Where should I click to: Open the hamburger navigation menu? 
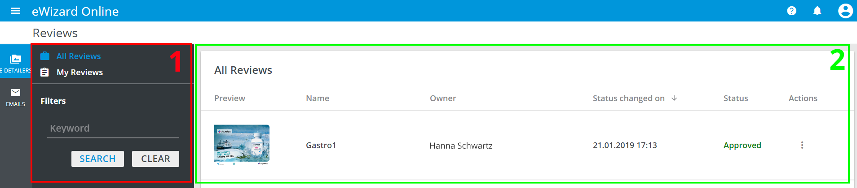pos(15,11)
